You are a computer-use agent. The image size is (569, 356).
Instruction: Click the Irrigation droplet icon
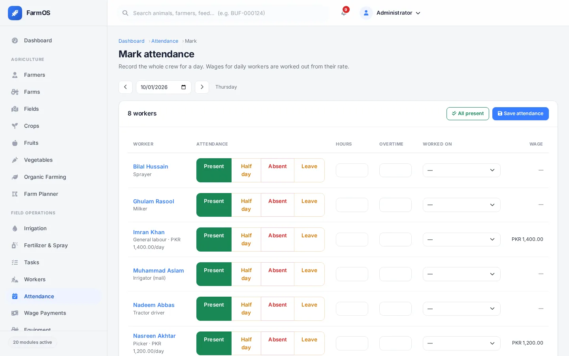click(x=15, y=228)
